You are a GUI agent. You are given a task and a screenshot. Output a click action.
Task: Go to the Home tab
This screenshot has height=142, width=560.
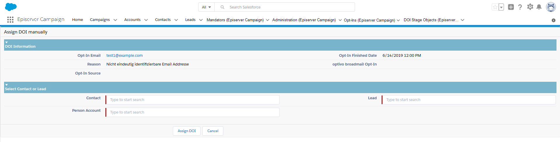coord(77,20)
